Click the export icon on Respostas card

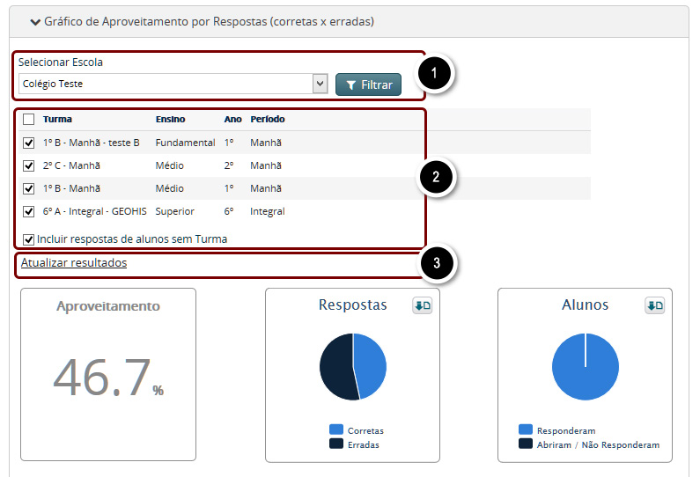click(422, 305)
